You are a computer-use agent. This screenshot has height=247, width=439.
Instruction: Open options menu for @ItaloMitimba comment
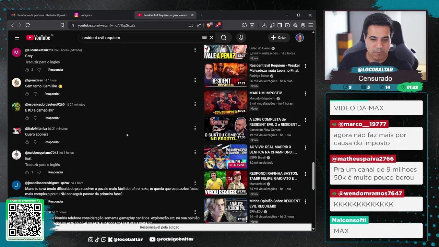195,128
